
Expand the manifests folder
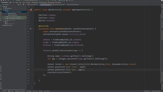(x=4, y=8)
